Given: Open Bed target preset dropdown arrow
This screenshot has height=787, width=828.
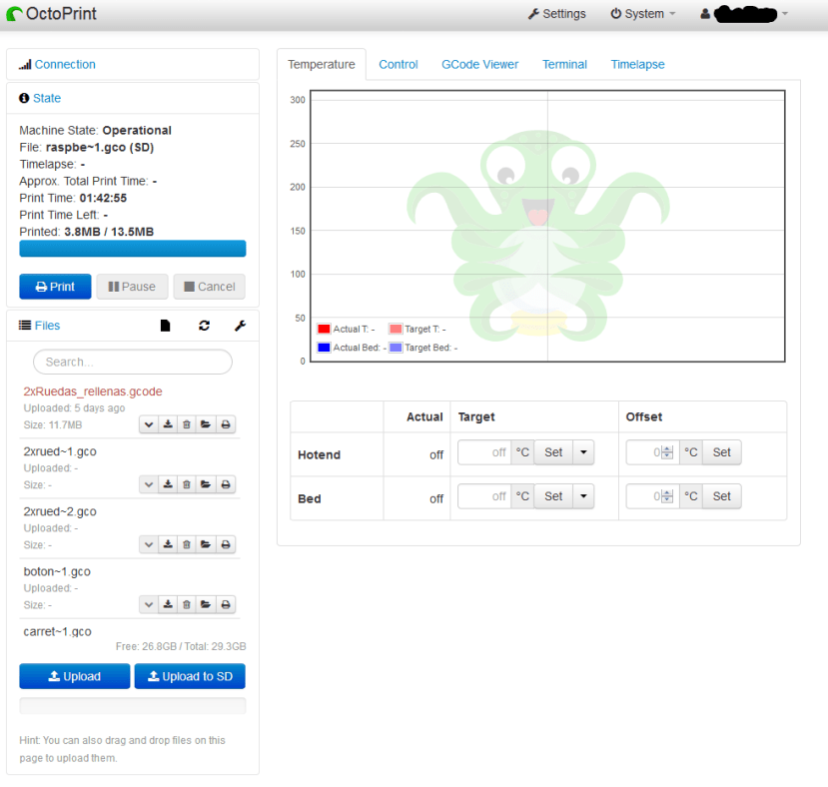Looking at the screenshot, I should click(x=583, y=496).
